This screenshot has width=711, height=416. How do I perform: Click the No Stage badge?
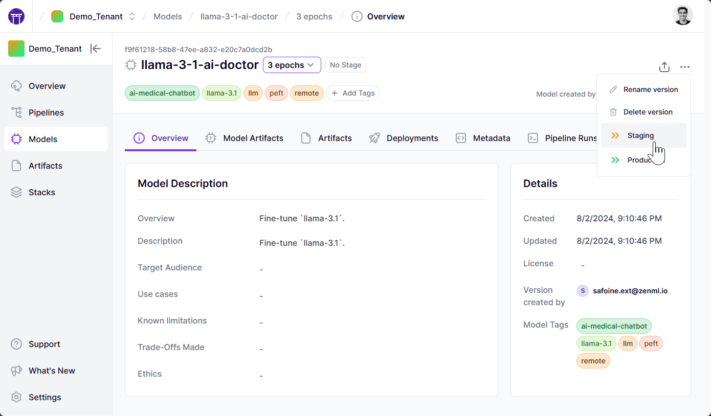coord(345,65)
